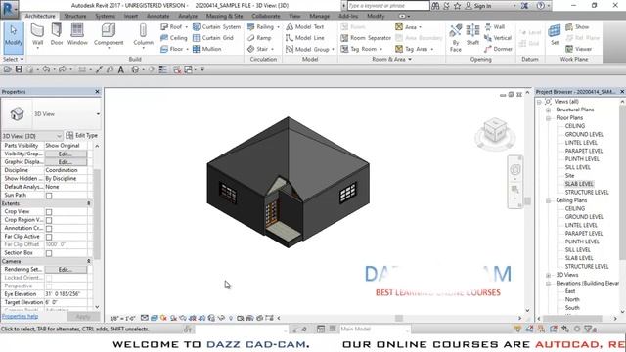Choose the Floor tool
The height and width of the screenshot is (352, 626).
(x=174, y=49)
